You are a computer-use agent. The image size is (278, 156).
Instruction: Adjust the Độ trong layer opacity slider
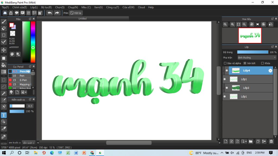(x=253, y=52)
